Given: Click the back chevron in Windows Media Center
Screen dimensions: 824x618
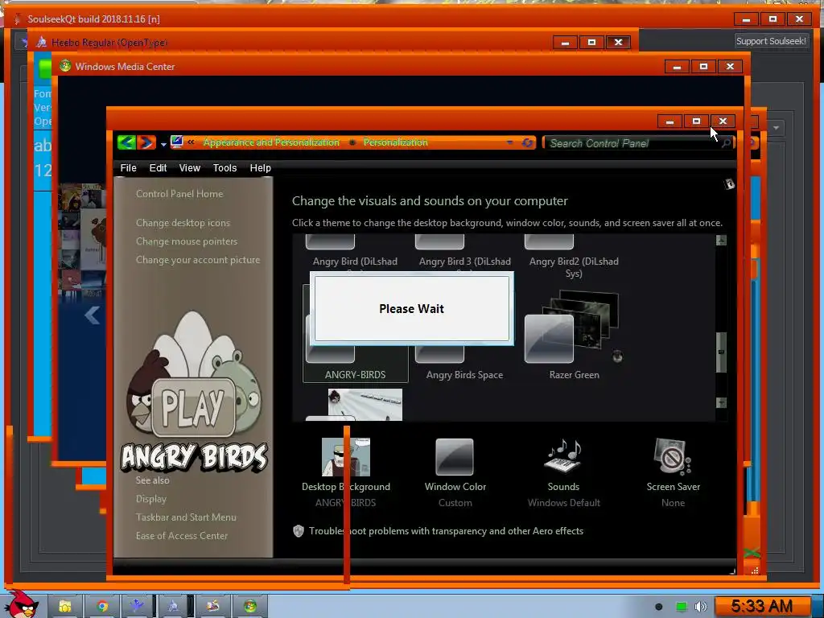Looking at the screenshot, I should pyautogui.click(x=92, y=315).
